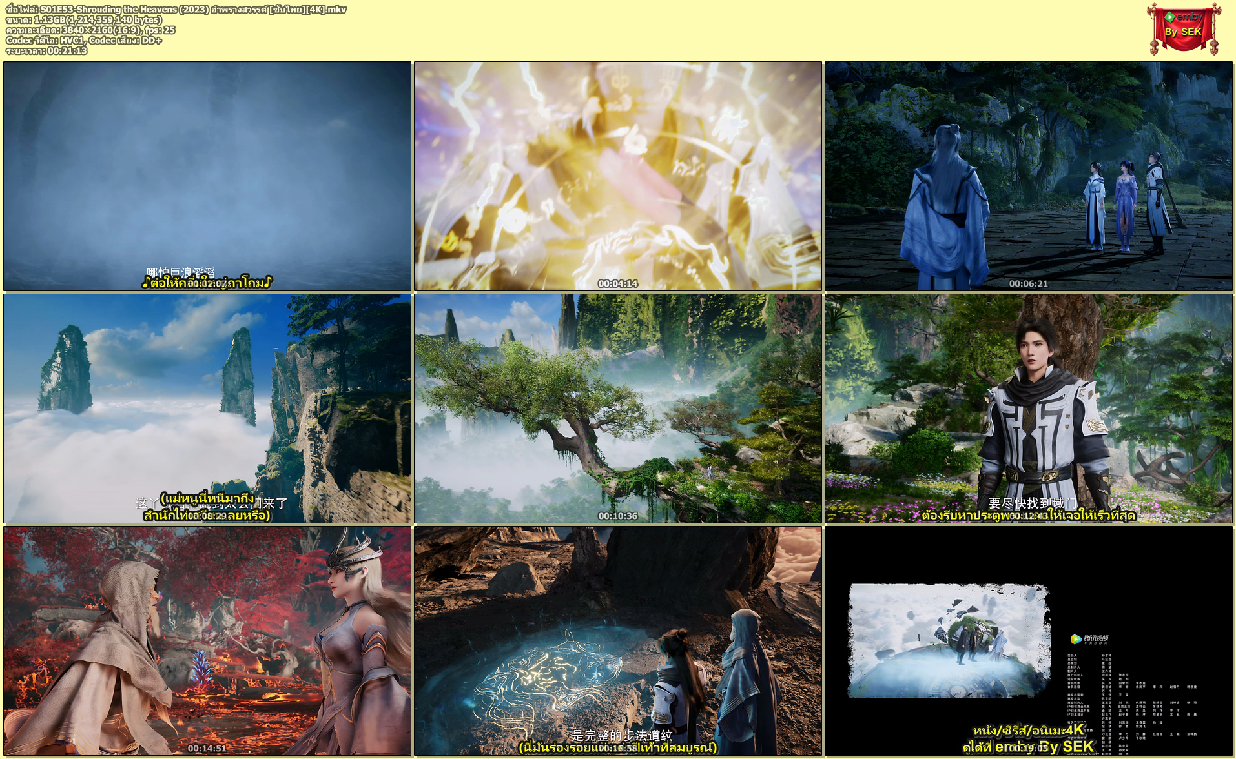The height and width of the screenshot is (759, 1236).
Task: Click the duration text 00:21:13
Action: [67, 50]
